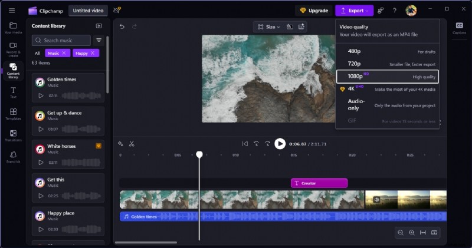The height and width of the screenshot is (248, 472).
Task: Click the undo arrow icon
Action: coord(122,27)
